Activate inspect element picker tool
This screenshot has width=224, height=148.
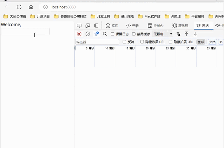[79, 26]
